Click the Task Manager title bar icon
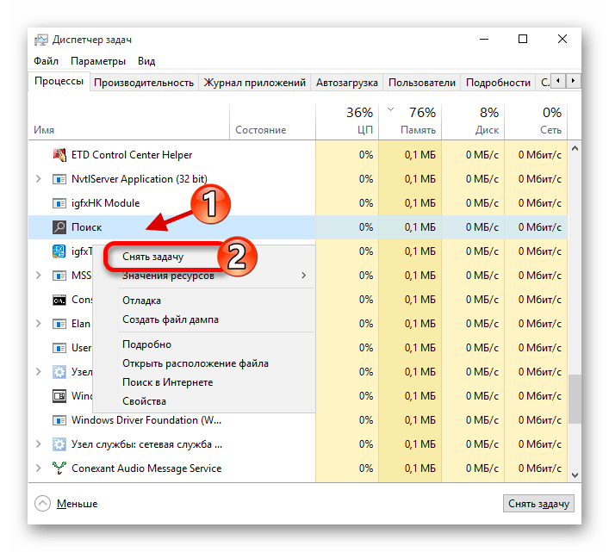The image size is (609, 552). point(41,40)
